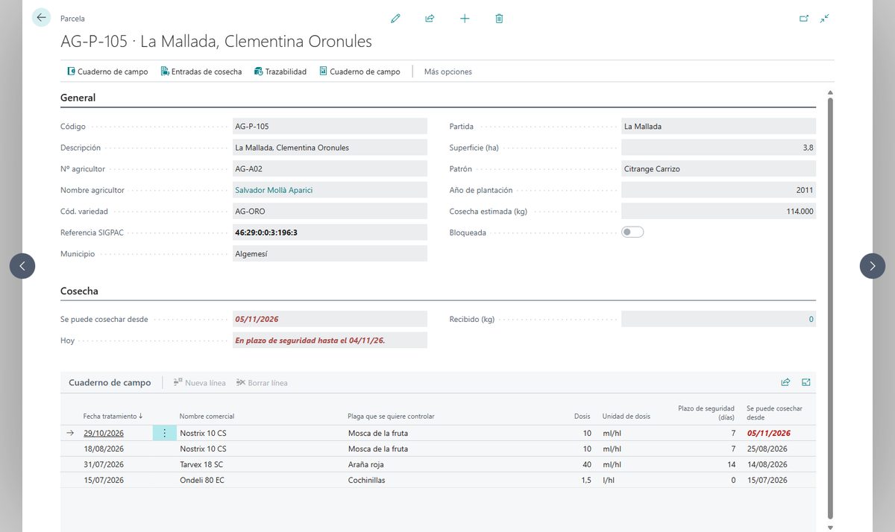The image size is (895, 532).
Task: Go back with the arrow button
Action: point(41,18)
